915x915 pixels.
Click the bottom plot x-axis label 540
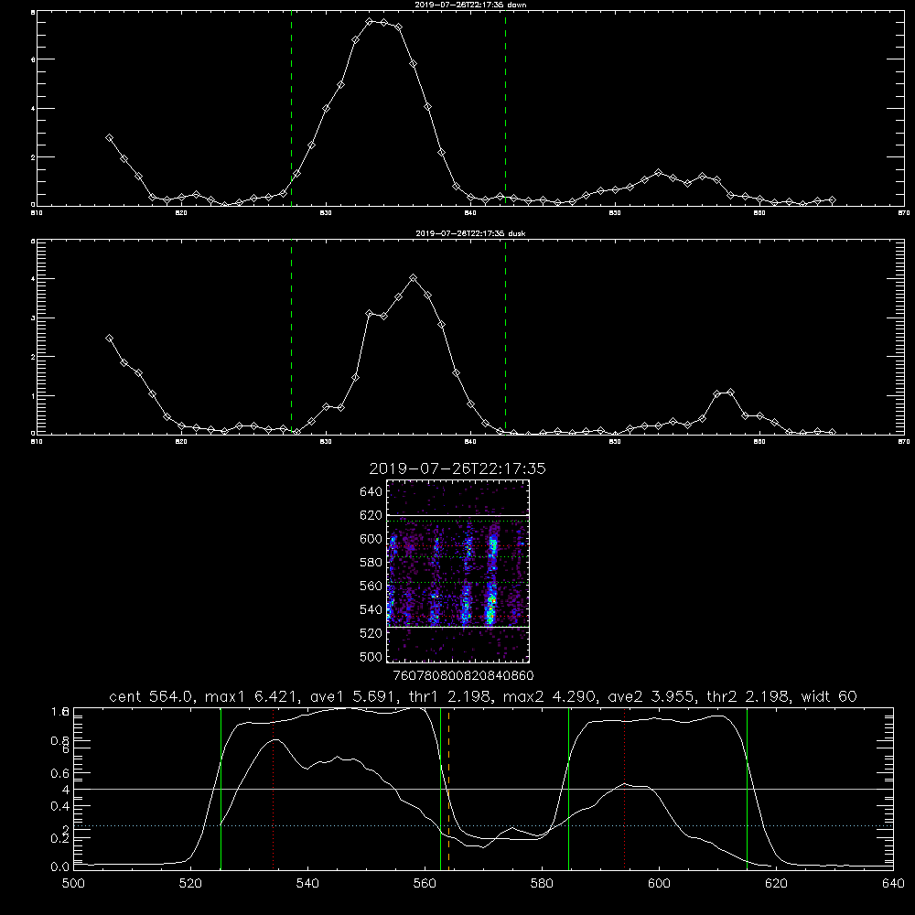pyautogui.click(x=307, y=883)
